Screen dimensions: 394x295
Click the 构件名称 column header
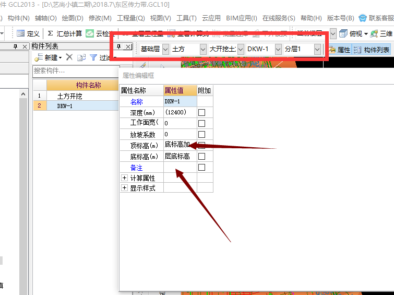(x=82, y=85)
